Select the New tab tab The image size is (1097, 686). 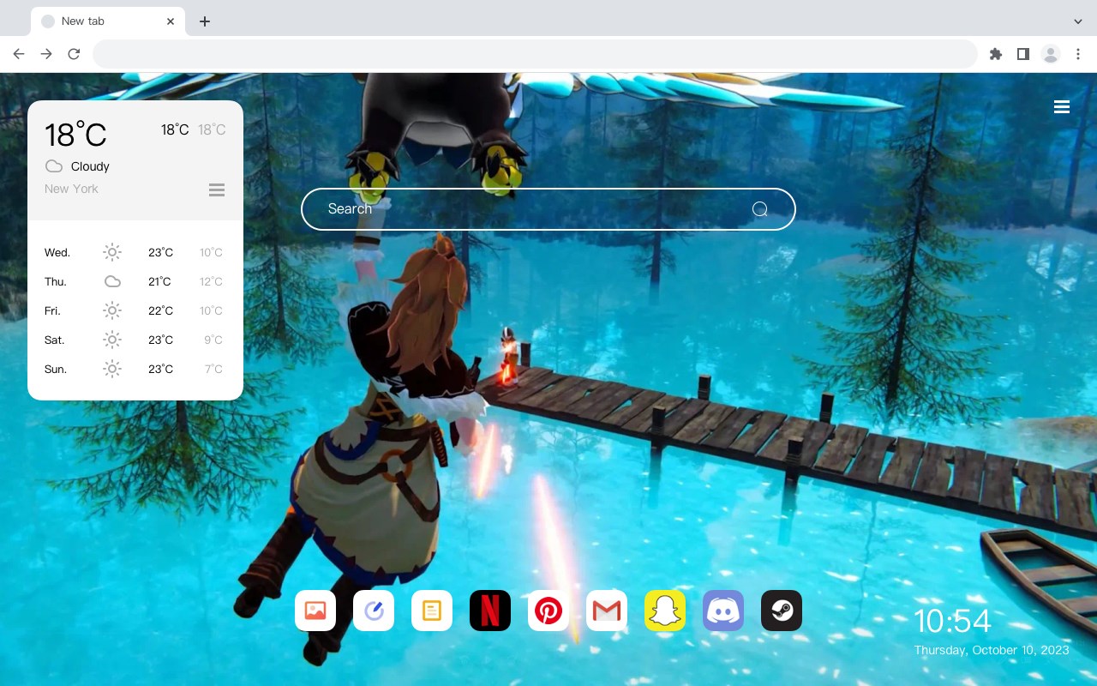pyautogui.click(x=108, y=21)
